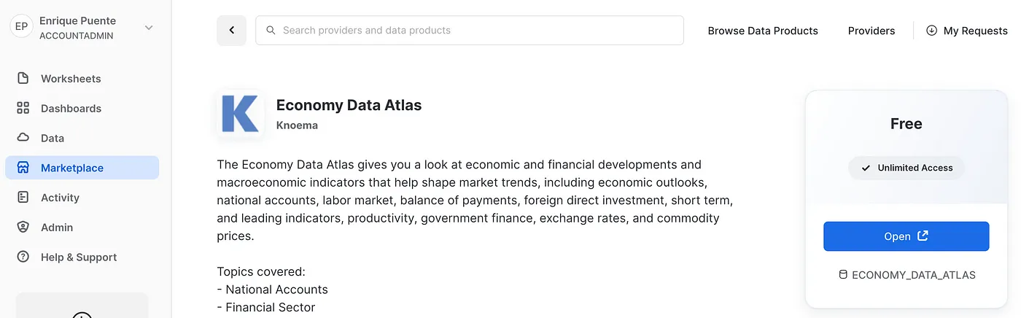
Task: Click the ECONOMY_DATA_ATLAS database link
Action: pos(907,275)
